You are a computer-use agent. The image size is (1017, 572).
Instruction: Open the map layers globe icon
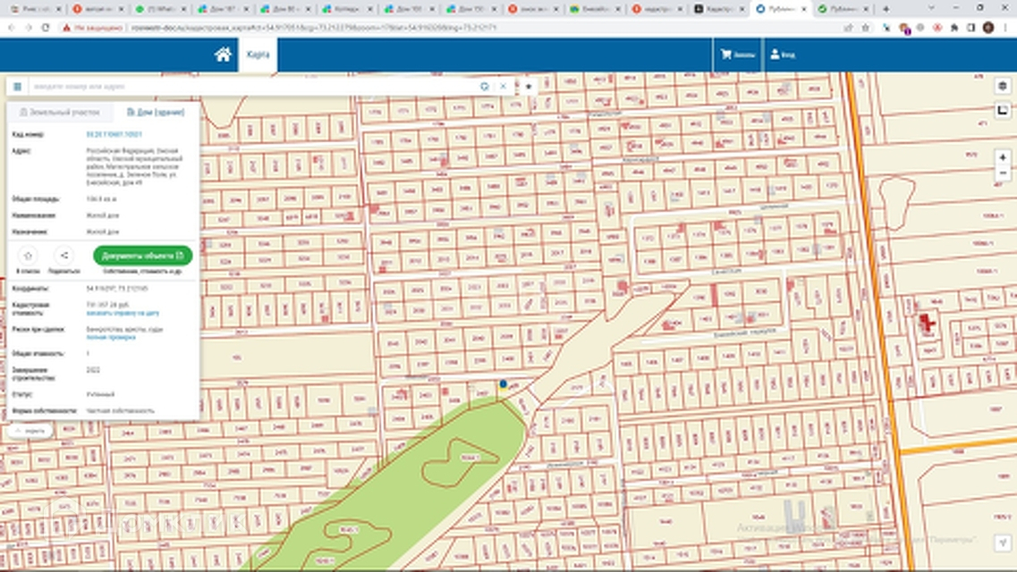pyautogui.click(x=1003, y=86)
